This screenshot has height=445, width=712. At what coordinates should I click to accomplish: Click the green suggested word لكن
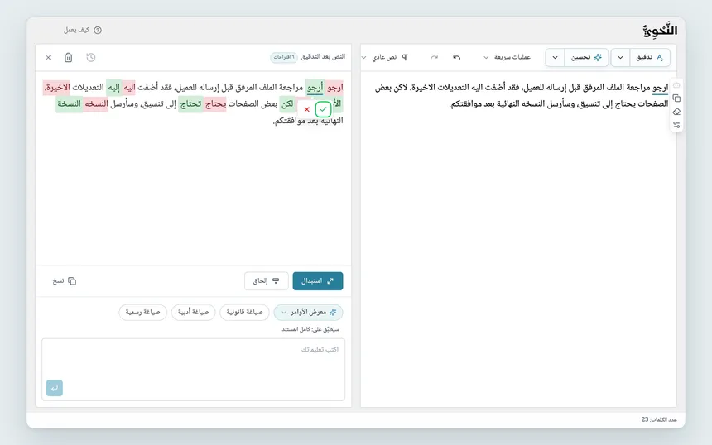(287, 104)
